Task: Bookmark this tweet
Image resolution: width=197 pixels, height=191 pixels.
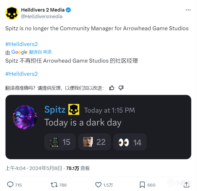Action: coord(142,185)
